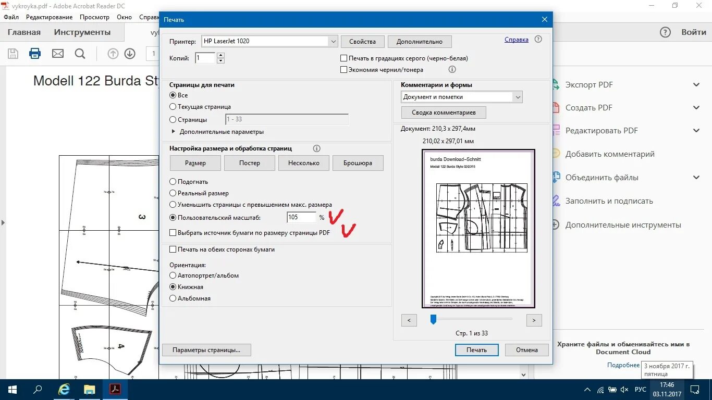Select Страницы range radio button

point(173,120)
